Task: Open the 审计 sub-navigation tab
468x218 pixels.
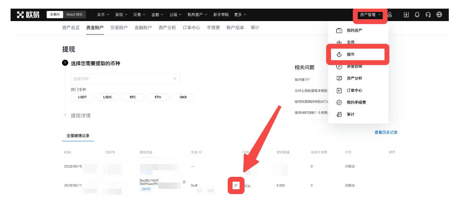Action: coord(255,28)
